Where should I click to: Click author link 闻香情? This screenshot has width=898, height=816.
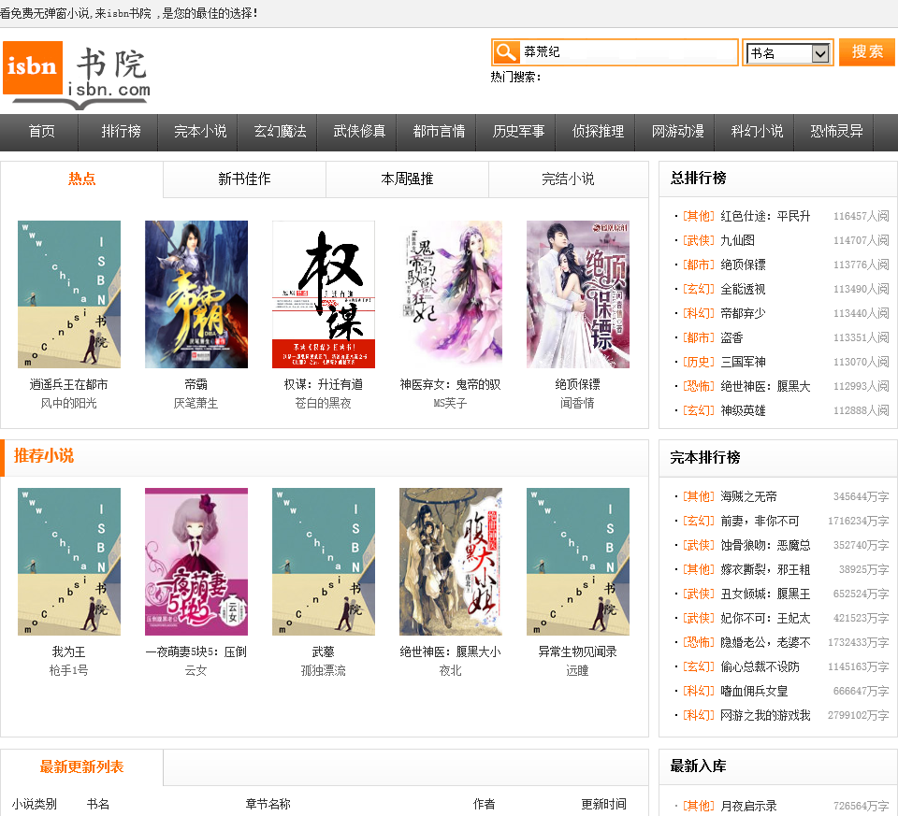click(577, 404)
